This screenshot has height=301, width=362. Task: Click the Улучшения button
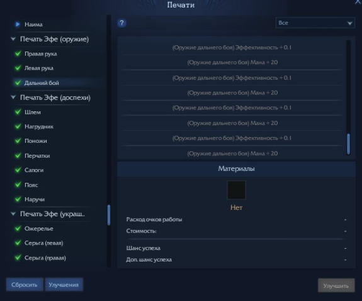[64, 285]
